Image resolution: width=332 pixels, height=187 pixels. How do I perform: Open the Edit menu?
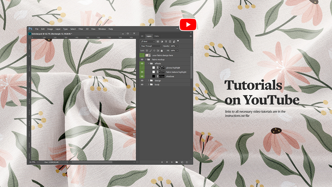pyautogui.click(x=43, y=29)
